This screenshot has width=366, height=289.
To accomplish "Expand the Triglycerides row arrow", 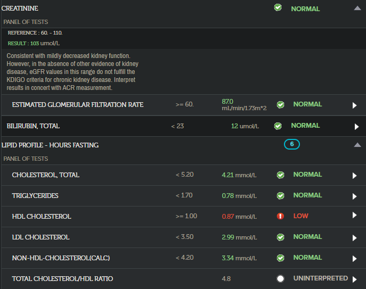I will [x=355, y=195].
